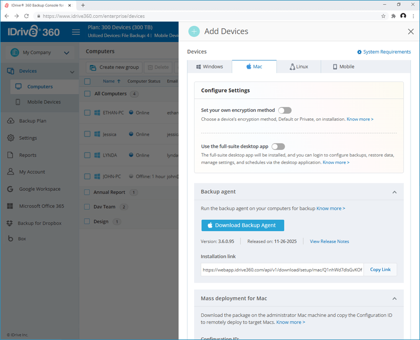
Task: Open Backup for Dropbox
Action: pyautogui.click(x=39, y=223)
